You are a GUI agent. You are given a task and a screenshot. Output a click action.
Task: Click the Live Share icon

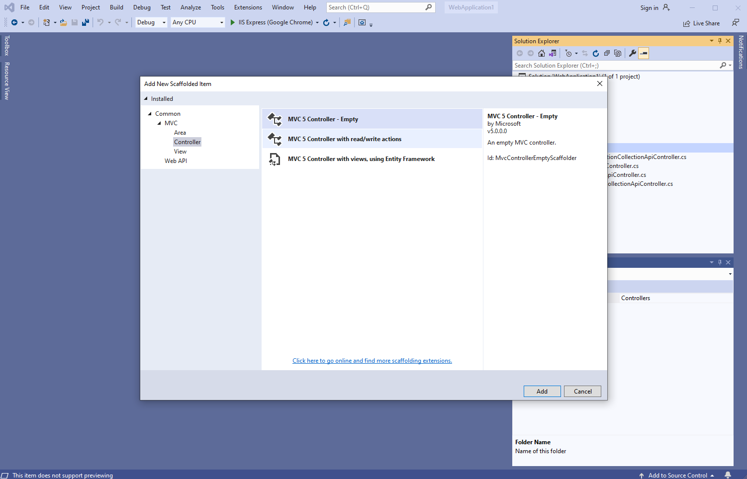click(686, 23)
